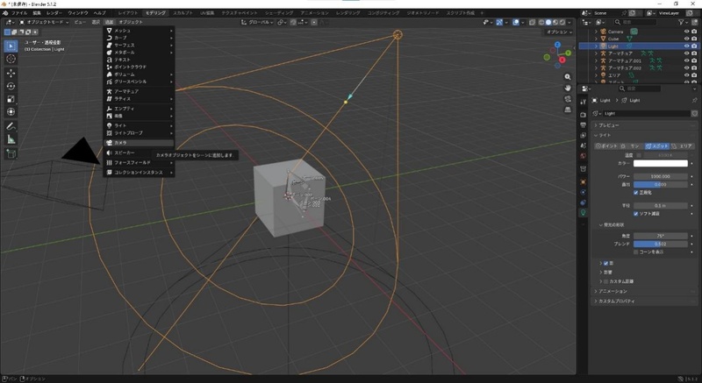Open the ビュー menu in viewport header

coord(80,22)
